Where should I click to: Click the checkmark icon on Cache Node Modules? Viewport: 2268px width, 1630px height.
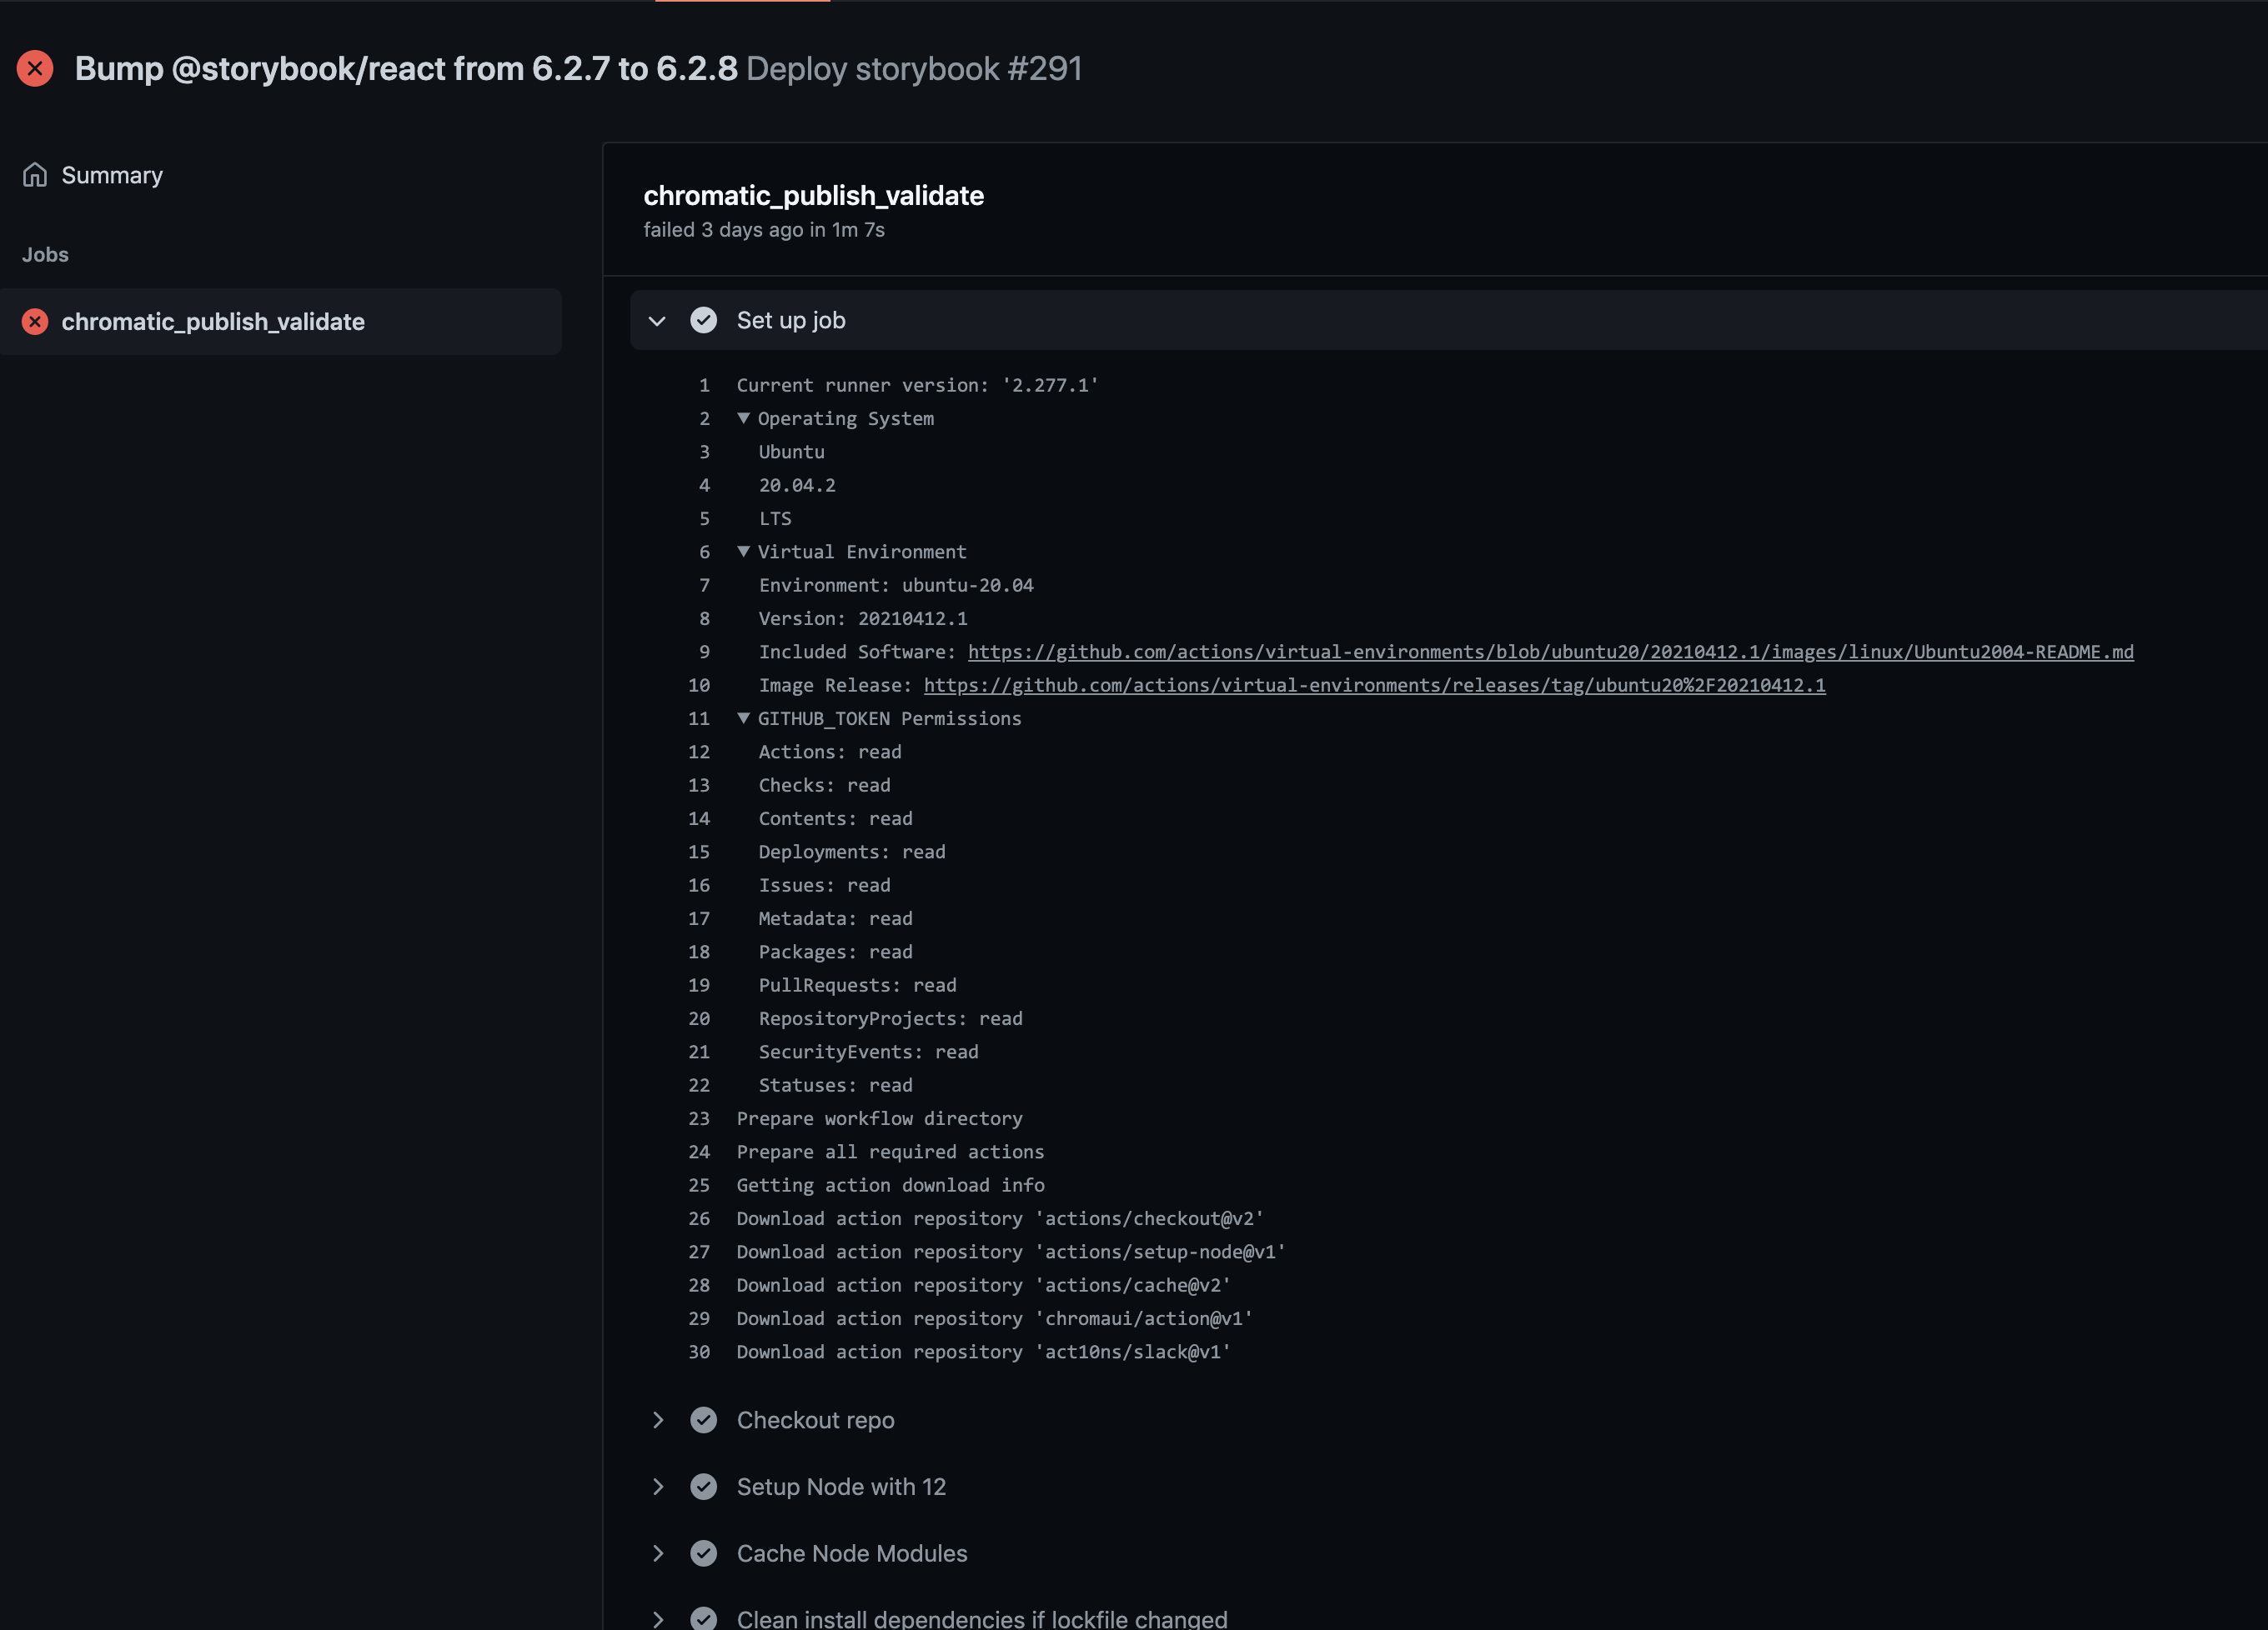[x=704, y=1553]
